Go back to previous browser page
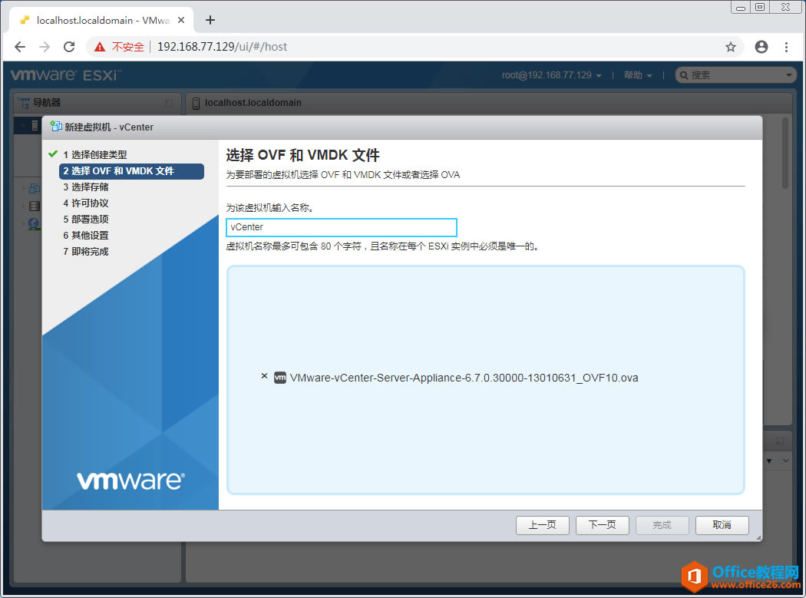 pos(19,47)
